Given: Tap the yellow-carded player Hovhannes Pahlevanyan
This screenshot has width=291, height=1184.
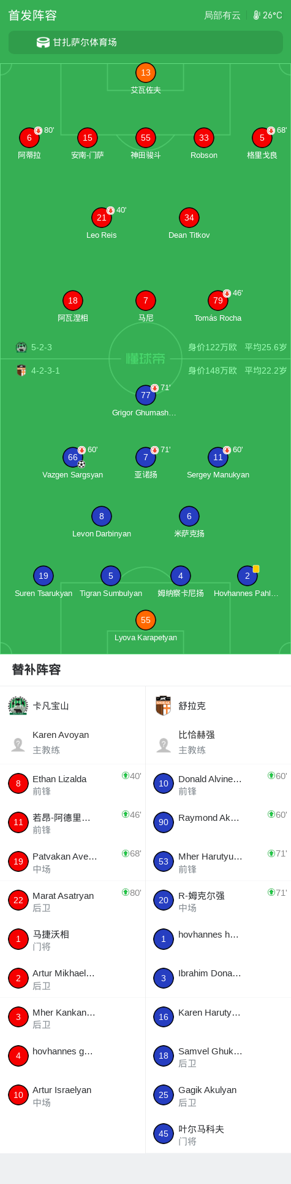Looking at the screenshot, I should [x=247, y=582].
